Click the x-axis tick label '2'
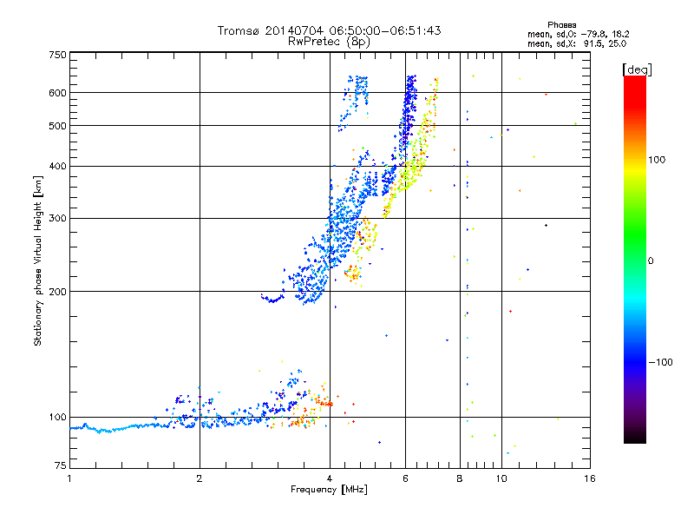 (x=200, y=478)
